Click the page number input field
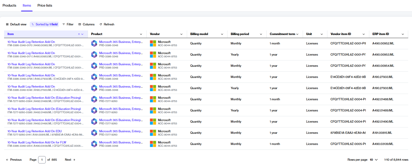 coord(42,160)
